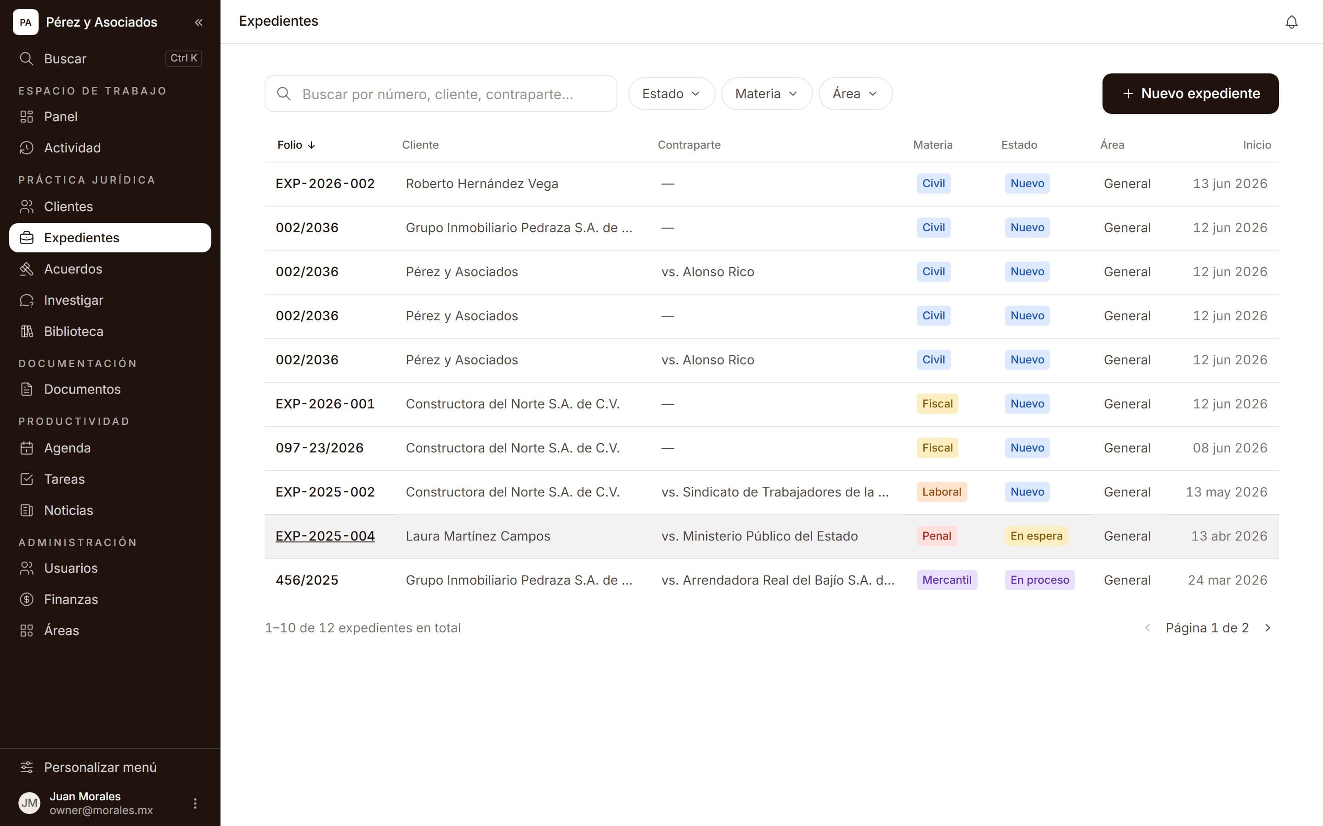The height and width of the screenshot is (826, 1323).
Task: Click the Panel dashboard icon
Action: pos(26,117)
